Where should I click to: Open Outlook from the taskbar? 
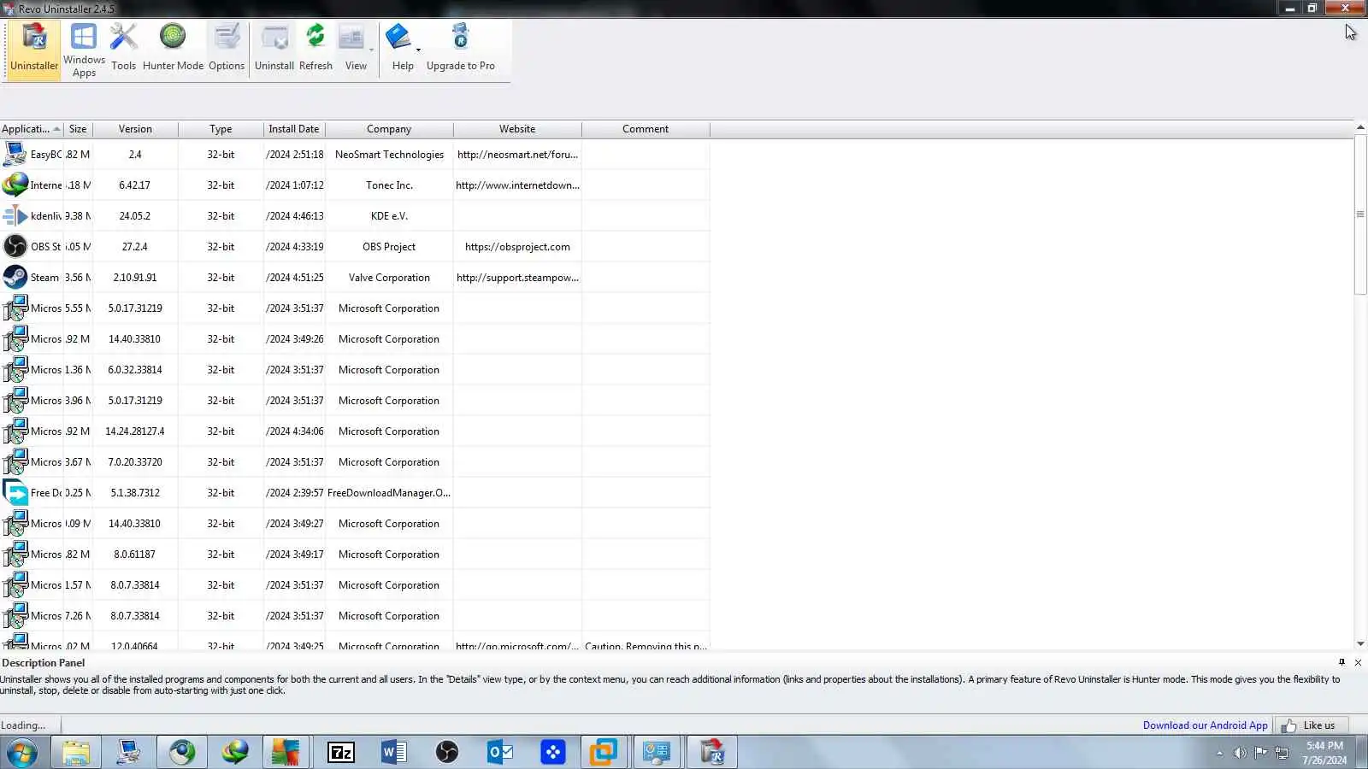(500, 753)
